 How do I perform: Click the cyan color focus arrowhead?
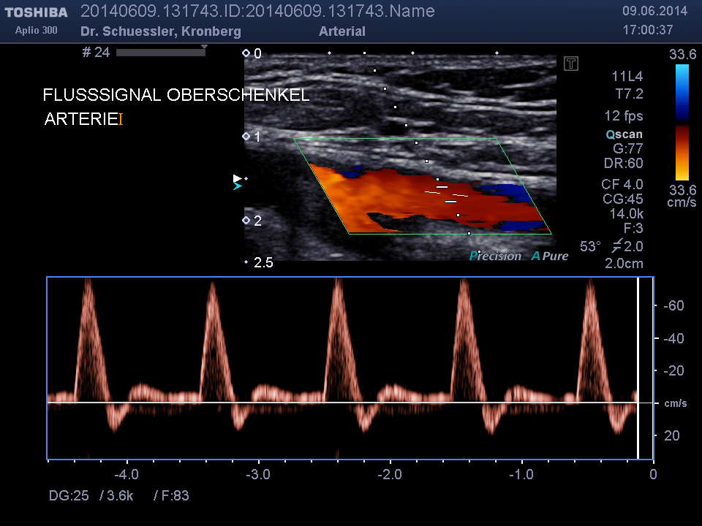click(x=237, y=187)
